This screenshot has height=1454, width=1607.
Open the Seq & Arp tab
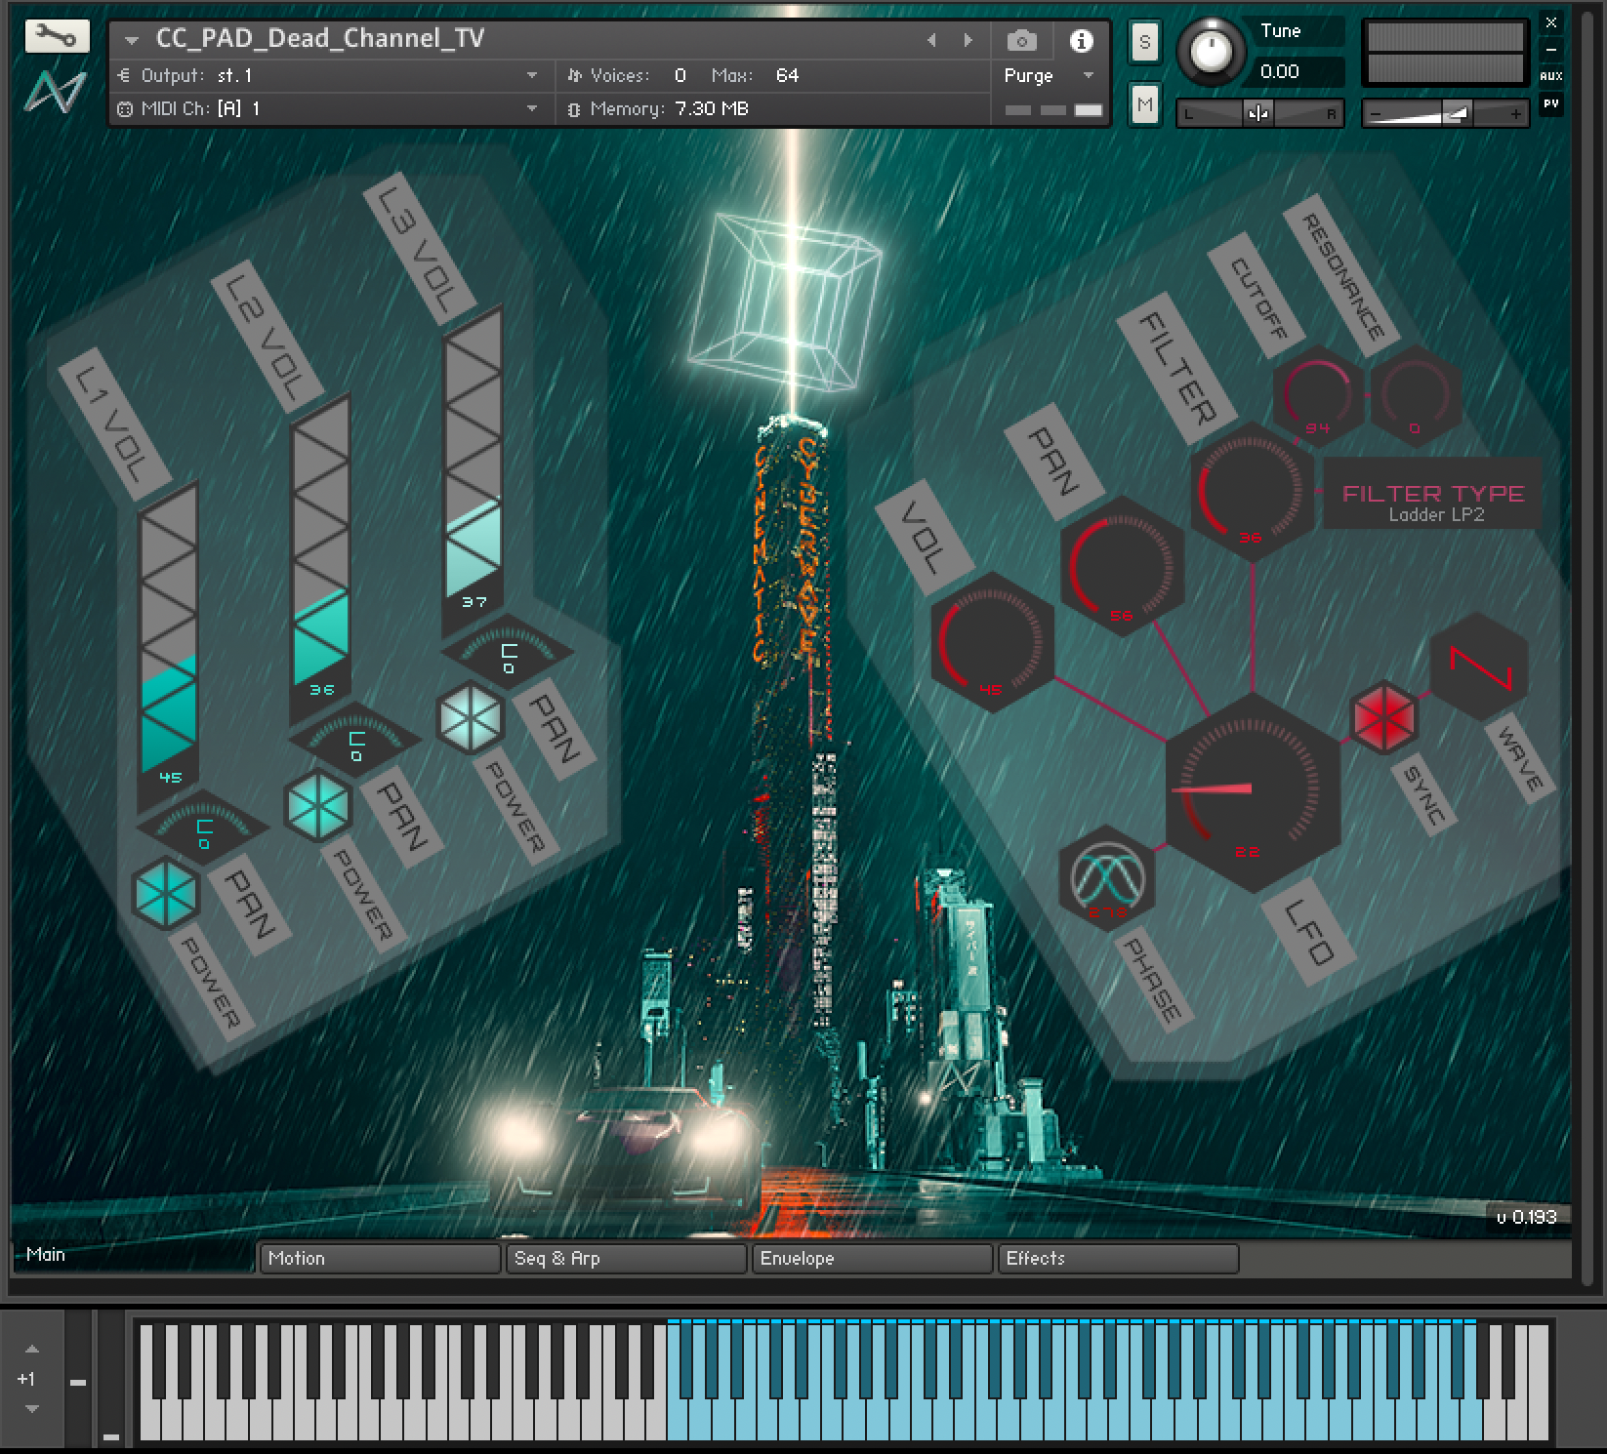[625, 1258]
